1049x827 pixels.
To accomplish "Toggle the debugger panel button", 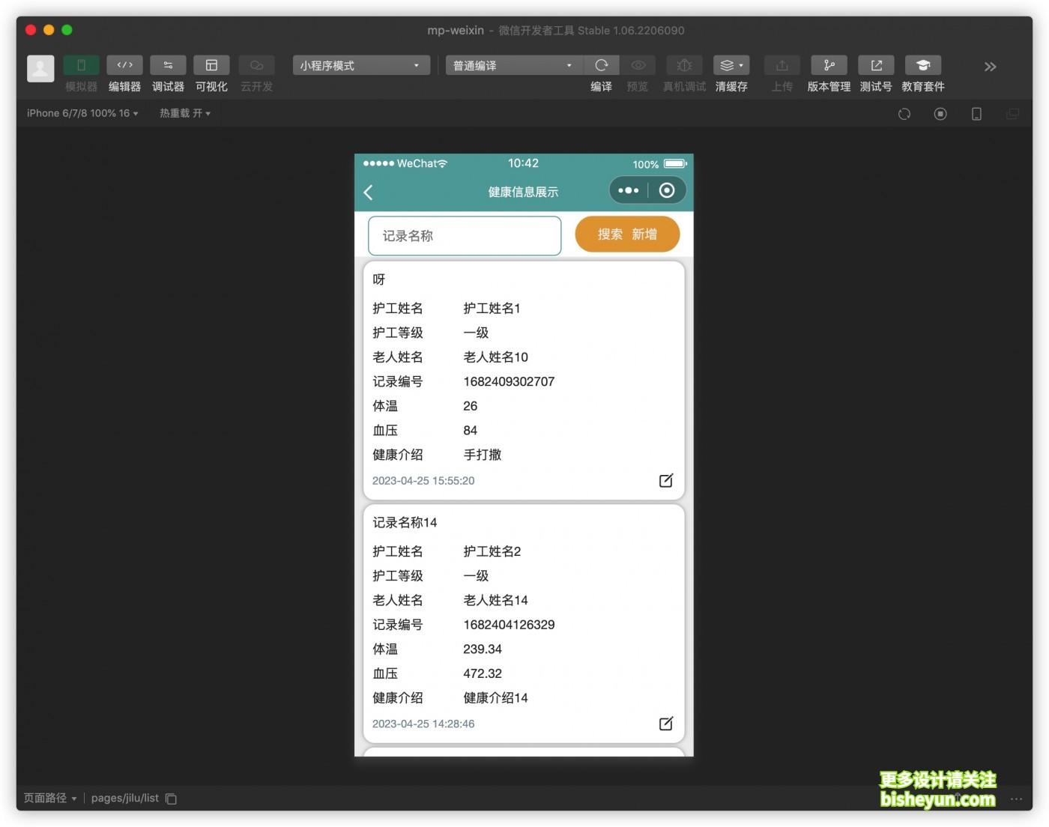I will coord(168,66).
